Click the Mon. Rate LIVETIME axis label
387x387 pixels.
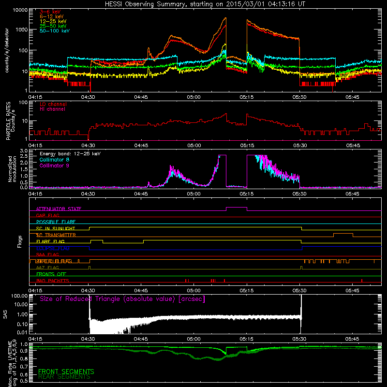12,363
